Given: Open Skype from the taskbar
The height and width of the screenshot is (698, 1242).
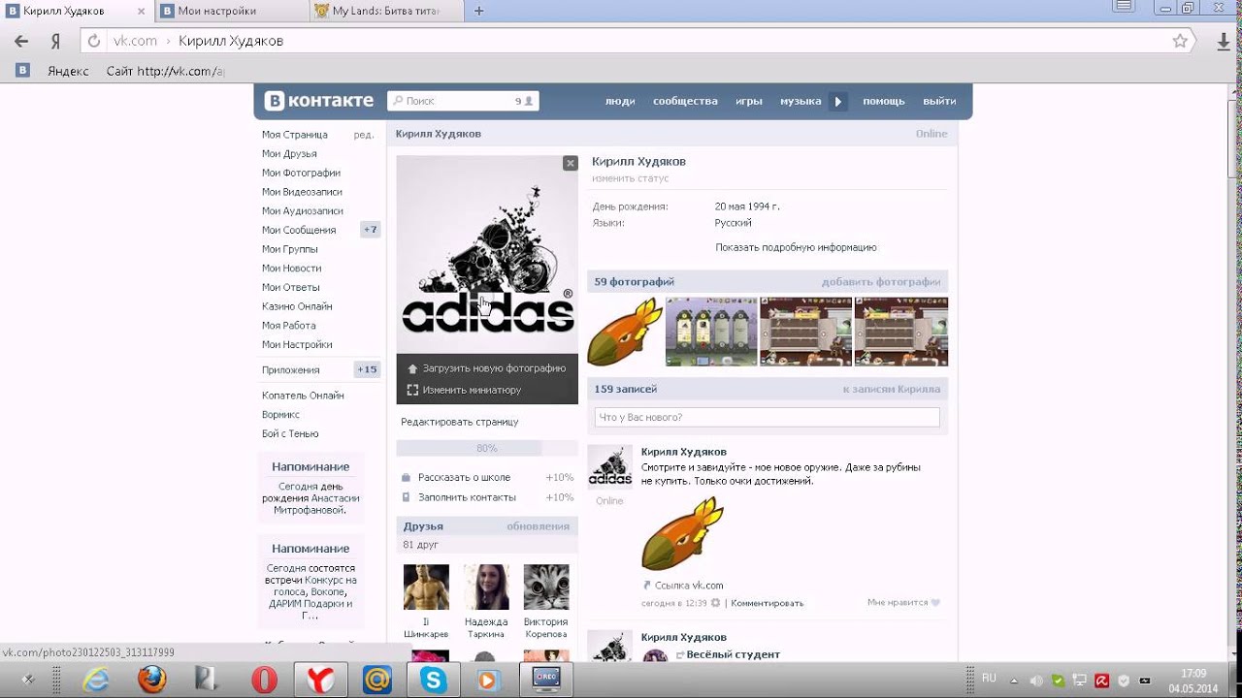Looking at the screenshot, I should tap(433, 680).
